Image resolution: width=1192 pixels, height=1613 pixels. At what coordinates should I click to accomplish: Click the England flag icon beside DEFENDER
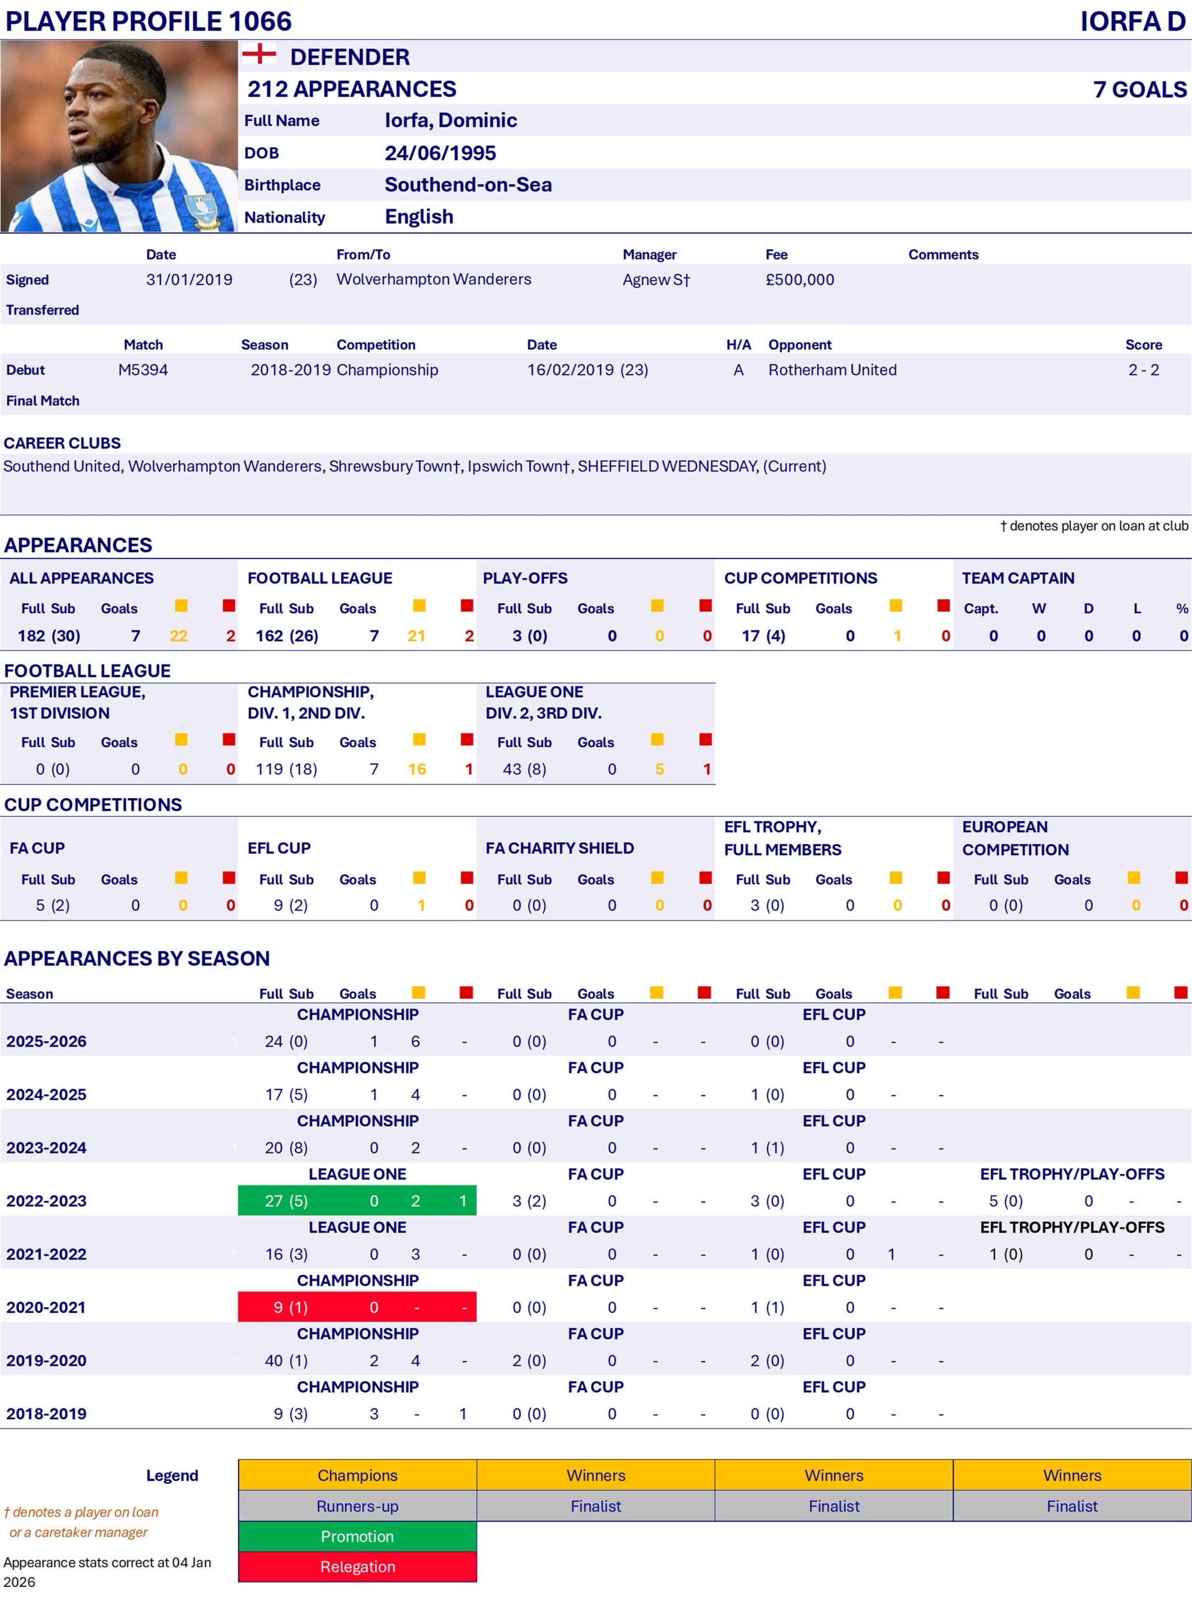pyautogui.click(x=259, y=54)
